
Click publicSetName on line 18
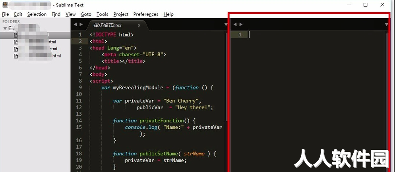159,154
